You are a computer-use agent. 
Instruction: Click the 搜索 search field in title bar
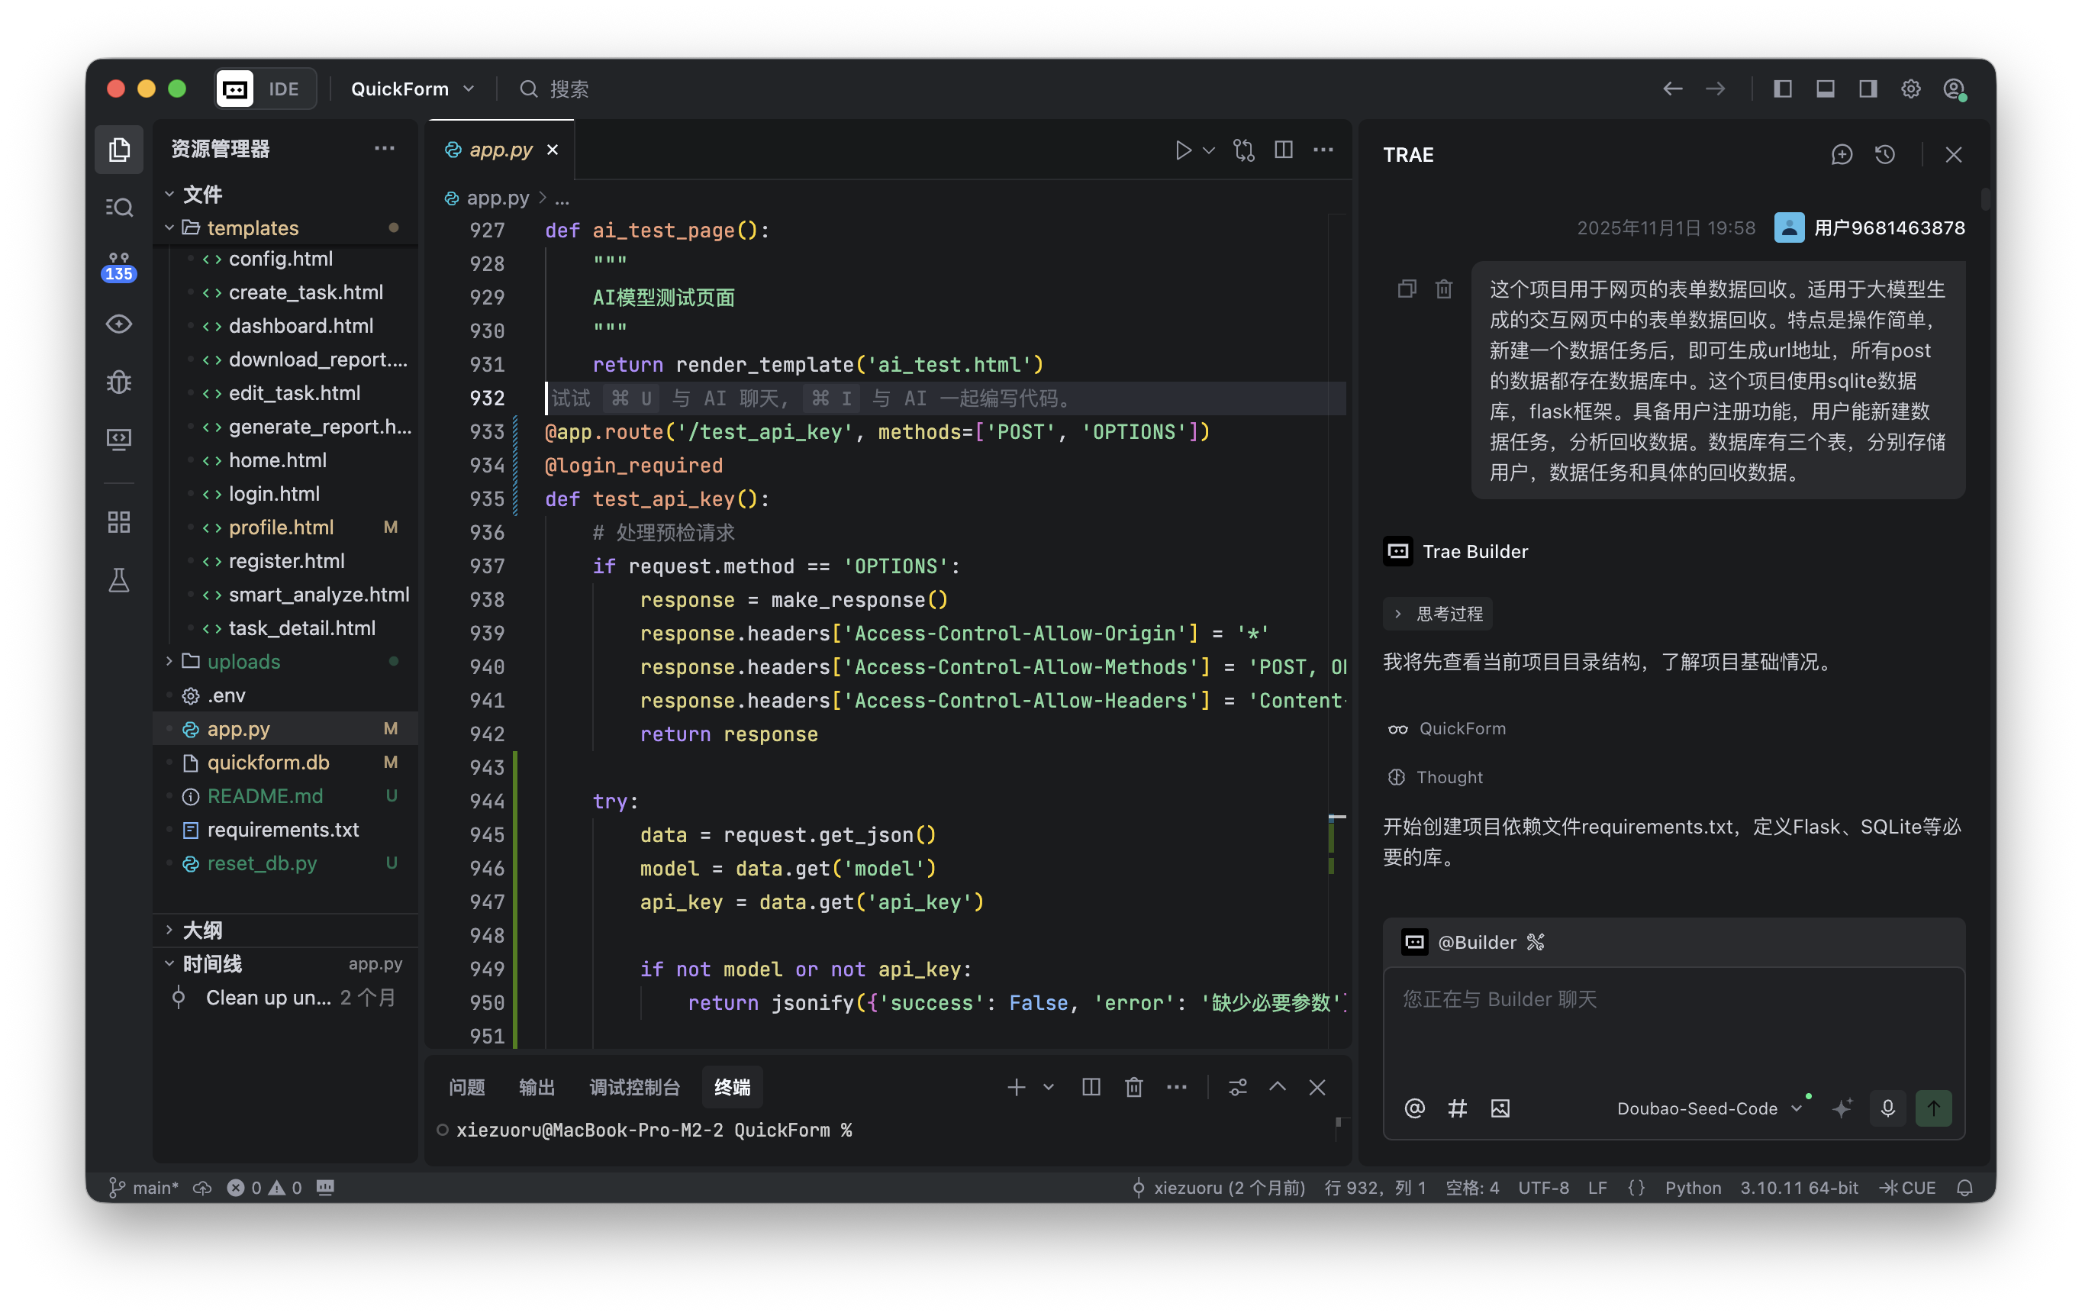click(x=554, y=89)
